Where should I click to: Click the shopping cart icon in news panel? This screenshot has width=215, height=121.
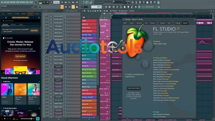[139, 7]
